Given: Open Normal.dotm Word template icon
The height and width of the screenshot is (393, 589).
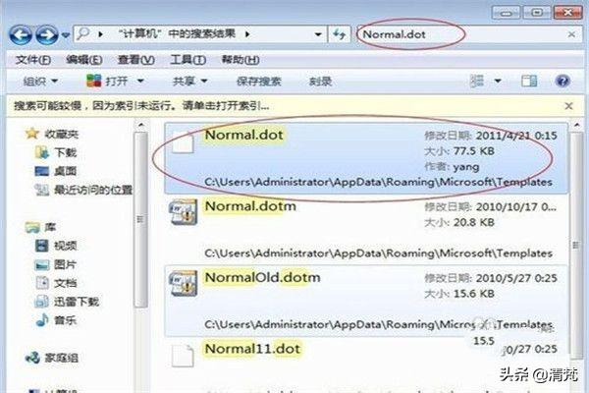Looking at the screenshot, I should (x=183, y=212).
